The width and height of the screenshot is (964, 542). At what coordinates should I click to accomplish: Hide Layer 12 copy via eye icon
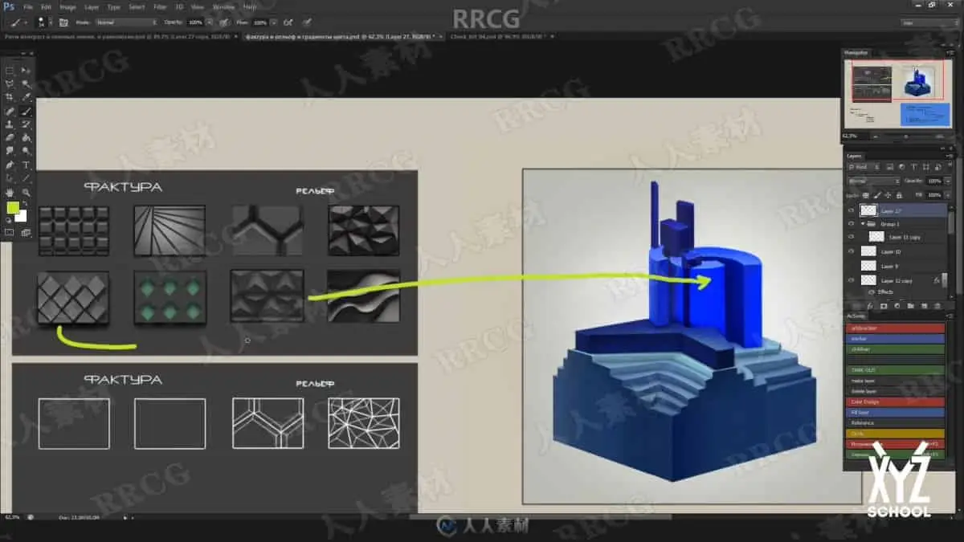pos(852,280)
